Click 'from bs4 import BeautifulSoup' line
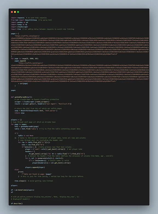158x214 pixels. (x=31, y=20)
